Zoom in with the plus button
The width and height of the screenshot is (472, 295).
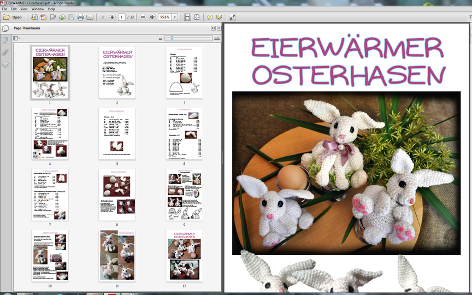[x=152, y=17]
